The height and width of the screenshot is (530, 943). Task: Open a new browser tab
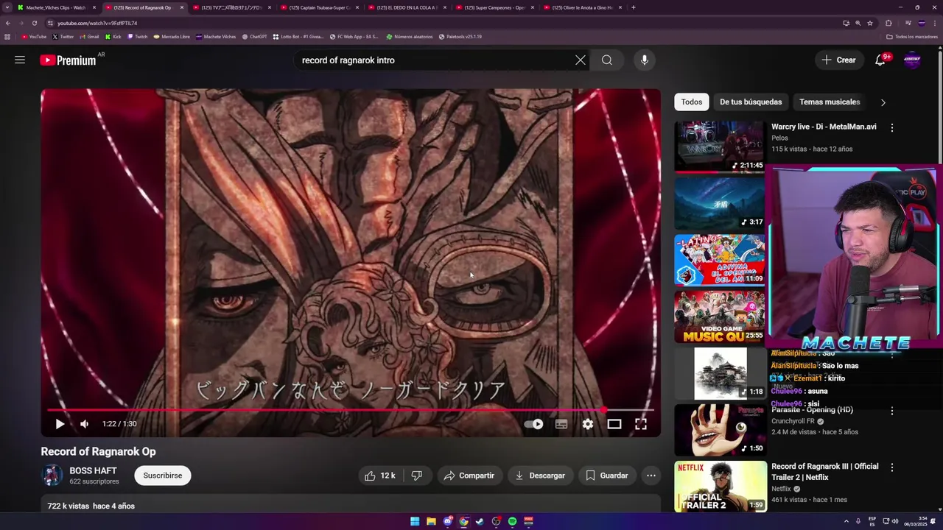(x=634, y=7)
